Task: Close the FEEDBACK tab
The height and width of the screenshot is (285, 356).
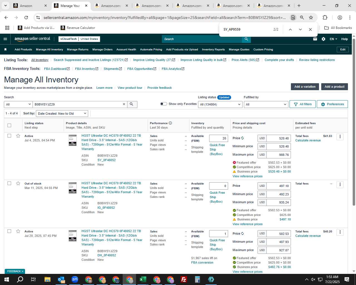Action: pos(23,271)
